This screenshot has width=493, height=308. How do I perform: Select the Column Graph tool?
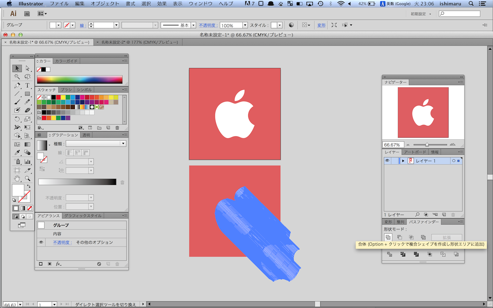(27, 162)
